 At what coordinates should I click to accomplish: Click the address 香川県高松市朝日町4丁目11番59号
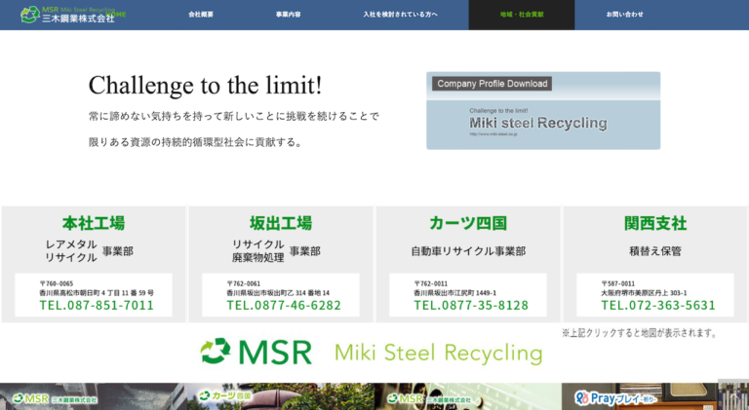(97, 293)
